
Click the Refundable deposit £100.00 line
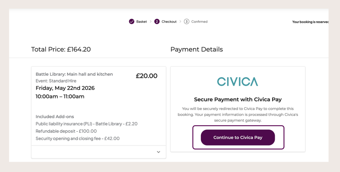pos(66,131)
